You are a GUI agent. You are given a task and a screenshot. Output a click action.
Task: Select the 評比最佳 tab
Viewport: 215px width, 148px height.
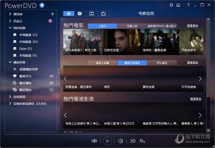tap(162, 63)
